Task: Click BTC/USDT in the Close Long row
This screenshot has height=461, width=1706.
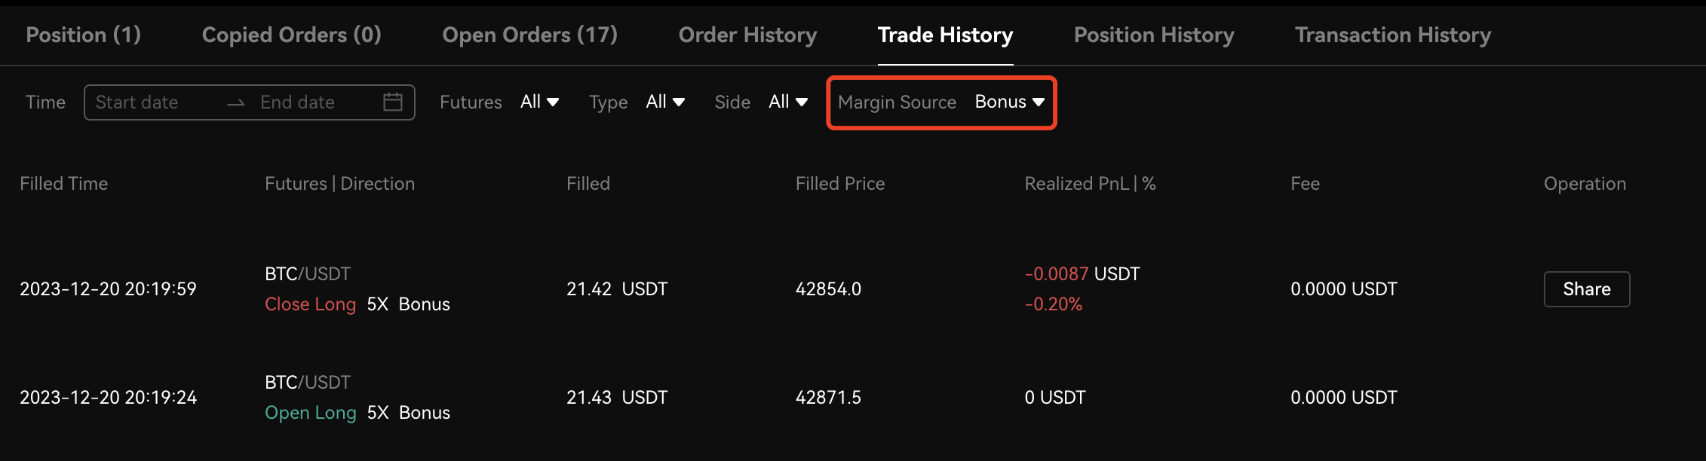Action: point(307,273)
